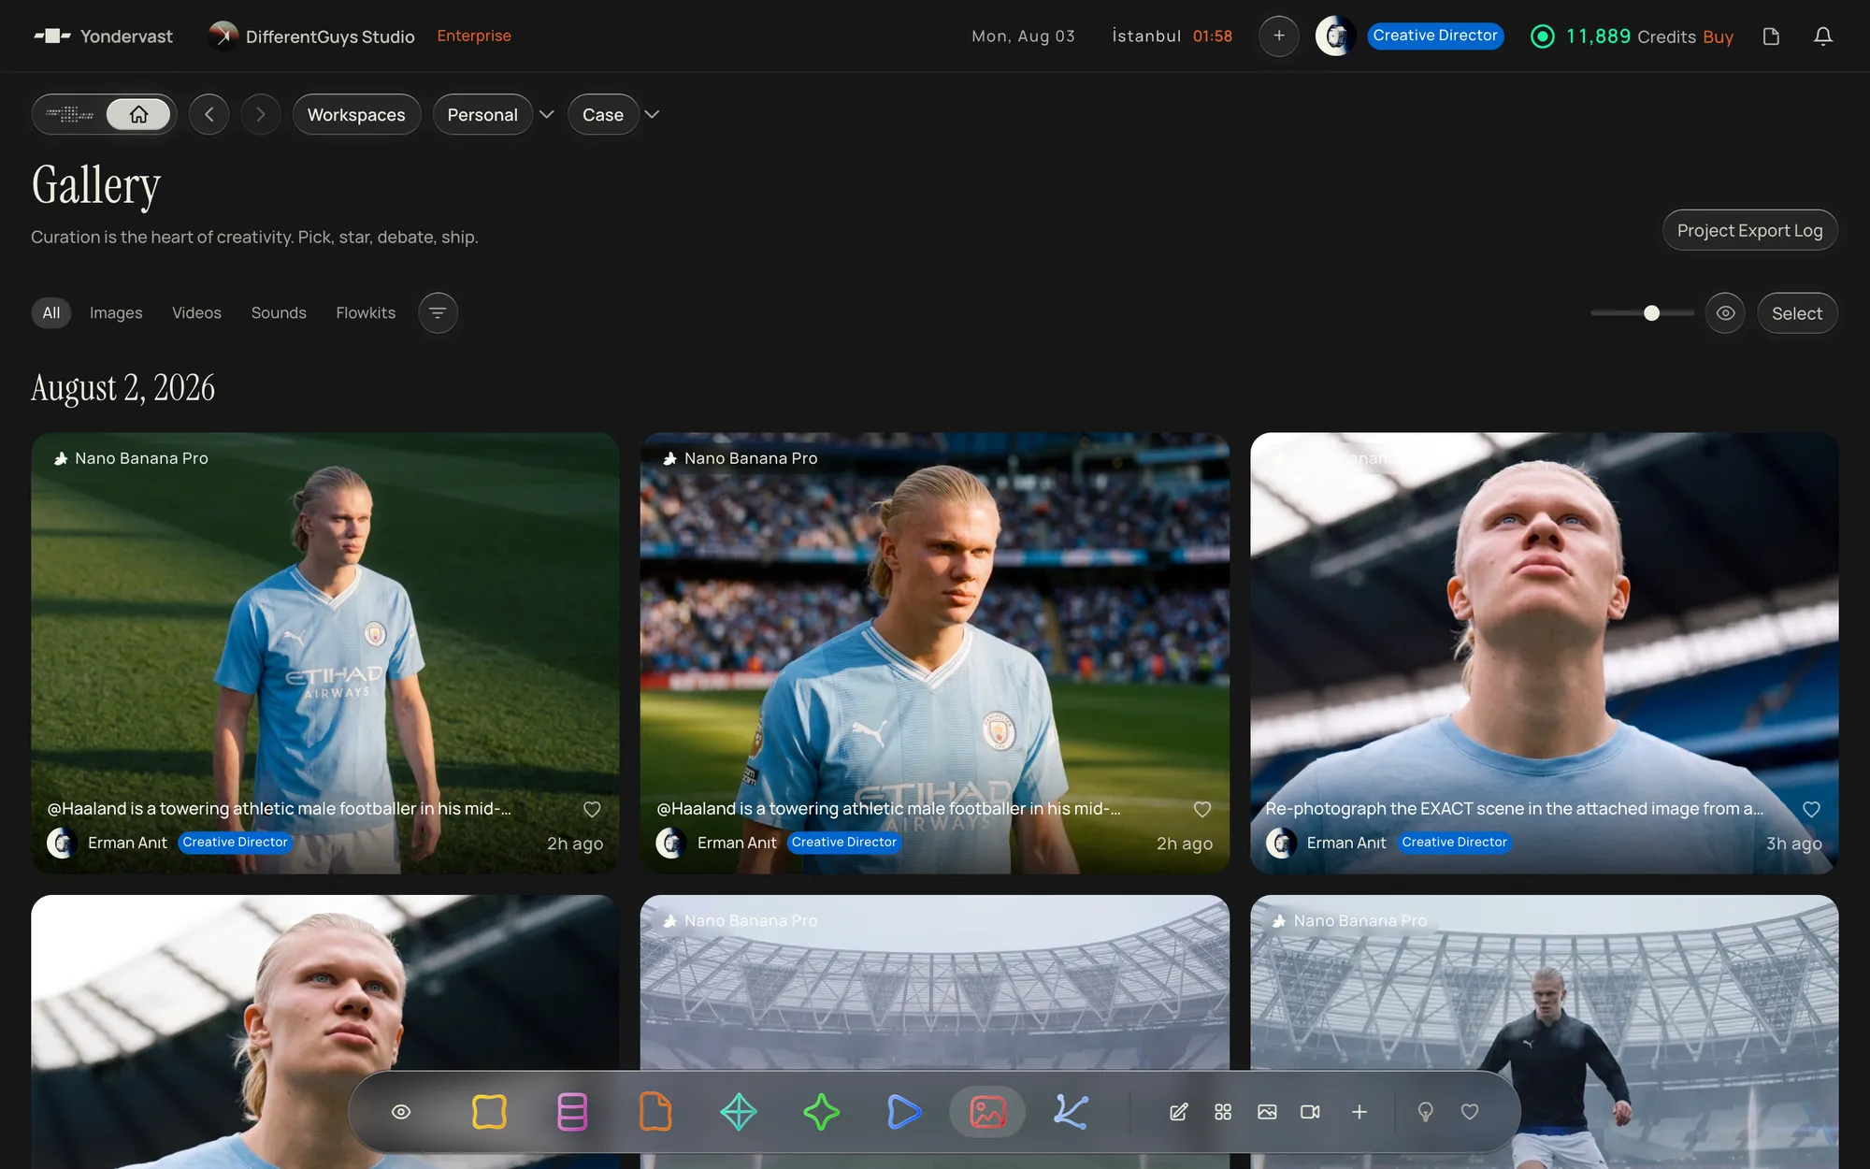Open the Haaland running in stadium thumbnail

(x=1545, y=1032)
